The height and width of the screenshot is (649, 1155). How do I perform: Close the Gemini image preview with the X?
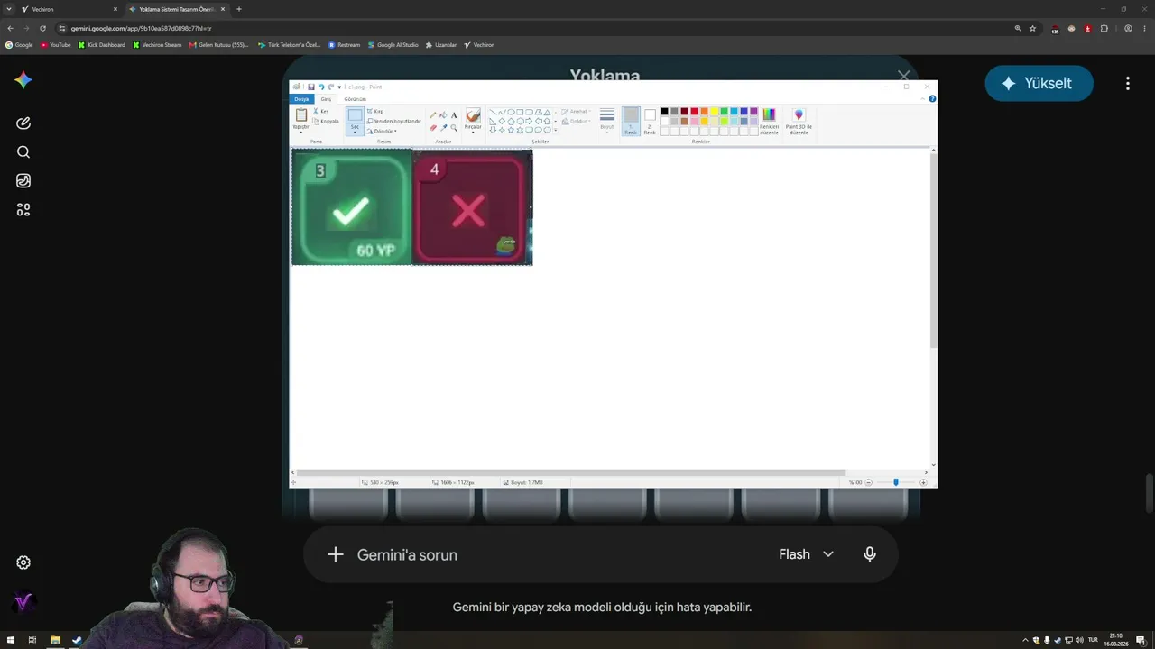(903, 77)
